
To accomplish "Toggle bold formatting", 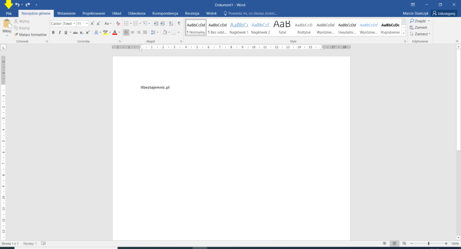I will 53,32.
